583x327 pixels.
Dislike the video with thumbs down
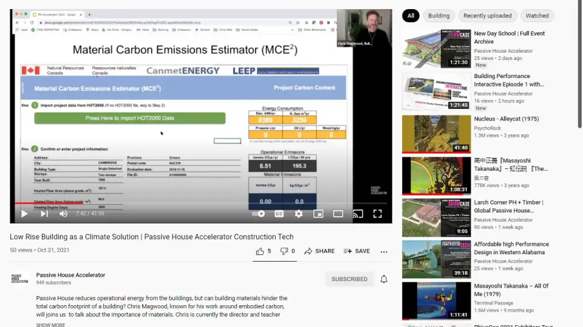pyautogui.click(x=287, y=251)
